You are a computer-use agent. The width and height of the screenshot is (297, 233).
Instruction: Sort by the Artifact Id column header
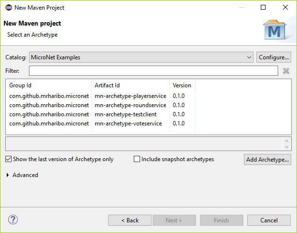[130, 85]
